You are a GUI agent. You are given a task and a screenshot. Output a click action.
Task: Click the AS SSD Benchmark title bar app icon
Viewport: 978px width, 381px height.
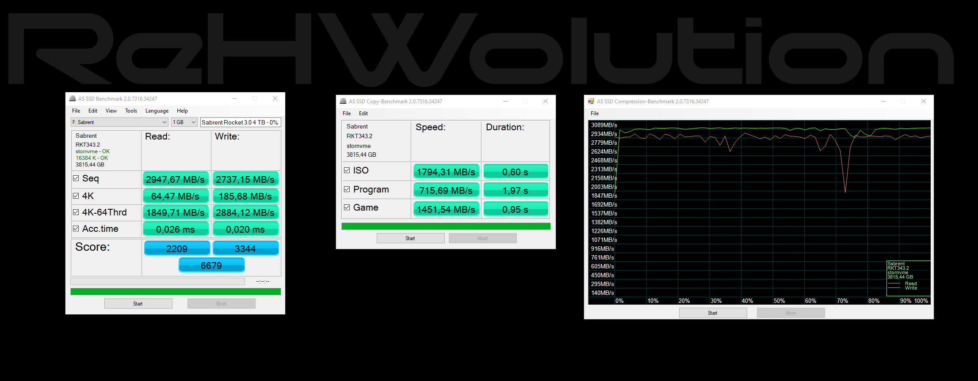pos(73,98)
